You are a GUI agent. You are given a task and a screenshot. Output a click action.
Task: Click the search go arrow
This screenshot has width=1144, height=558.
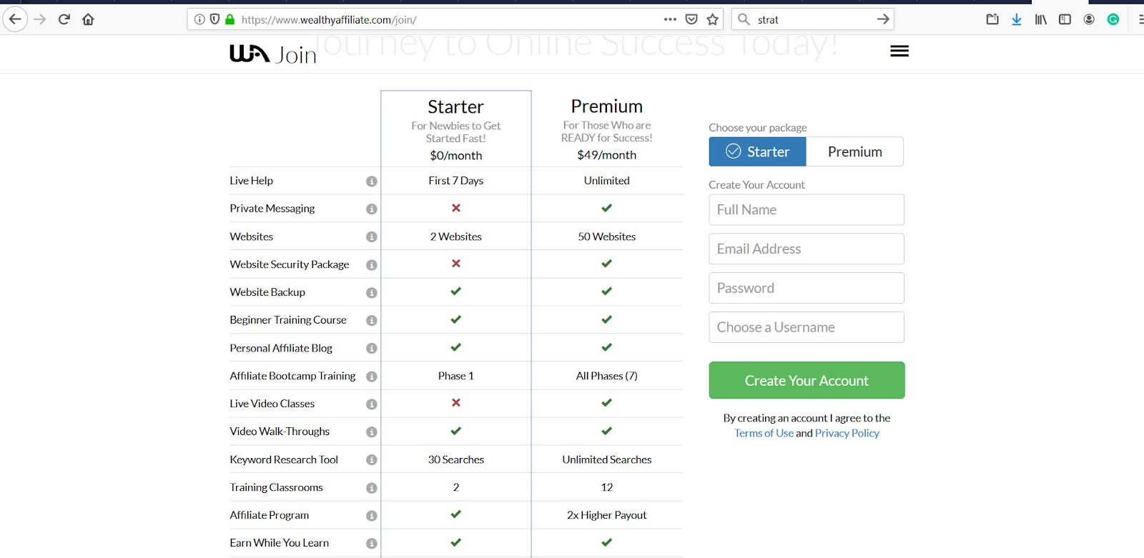(883, 19)
